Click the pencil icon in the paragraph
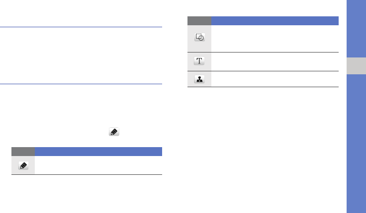The width and height of the screenshot is (366, 213). coord(114,132)
